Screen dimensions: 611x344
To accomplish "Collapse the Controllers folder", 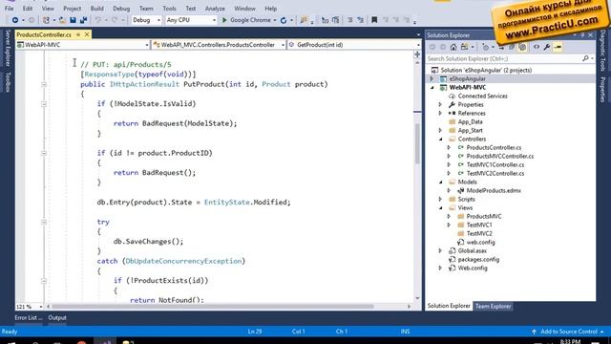I will click(x=440, y=140).
